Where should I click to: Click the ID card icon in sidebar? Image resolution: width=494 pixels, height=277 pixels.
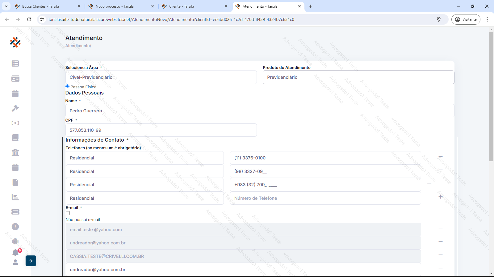[15, 79]
